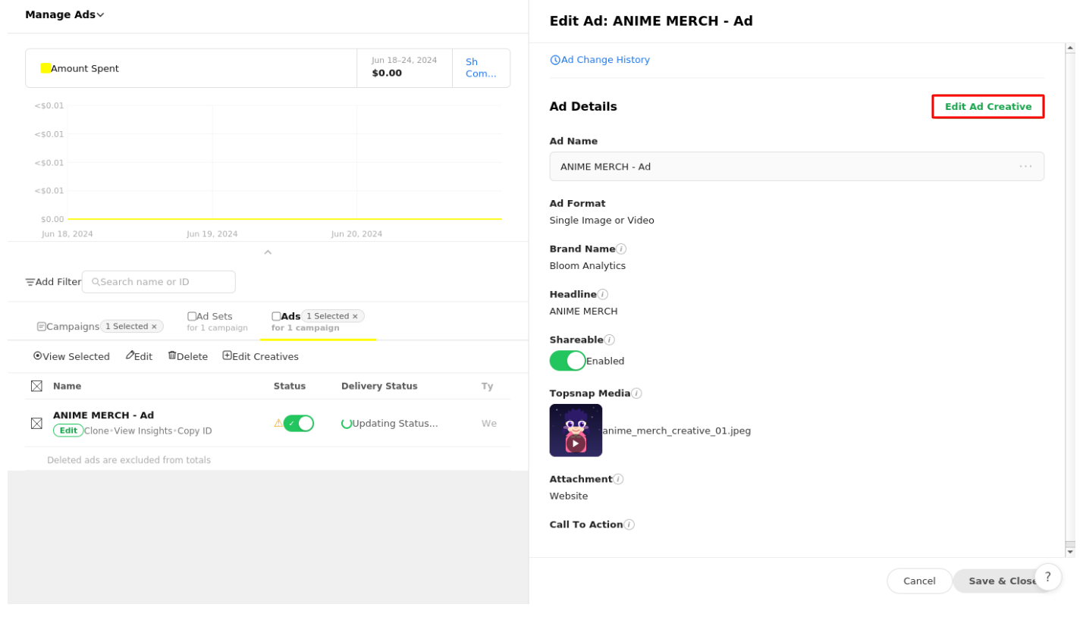
Task: Click the Edit Ad Creative button
Action: click(987, 107)
